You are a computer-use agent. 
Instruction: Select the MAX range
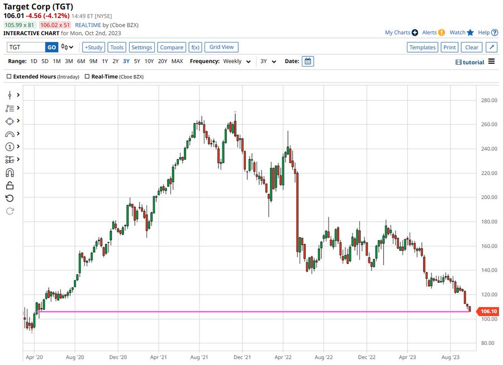(177, 61)
